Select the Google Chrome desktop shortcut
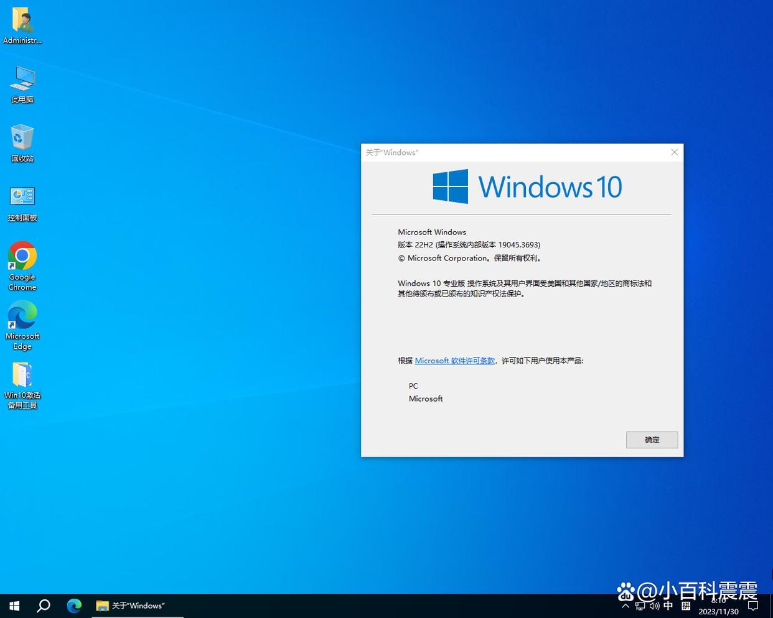This screenshot has width=773, height=618. [x=22, y=260]
